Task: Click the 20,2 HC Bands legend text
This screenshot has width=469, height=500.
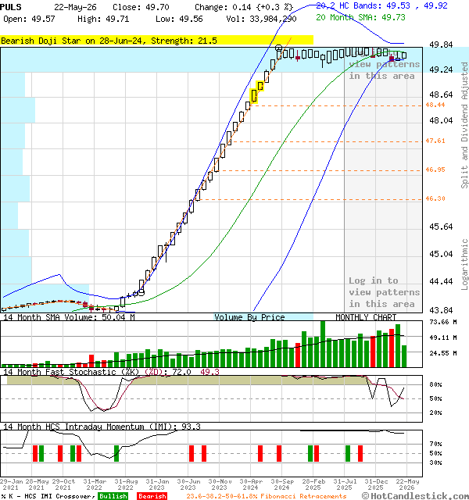Action: [x=381, y=5]
